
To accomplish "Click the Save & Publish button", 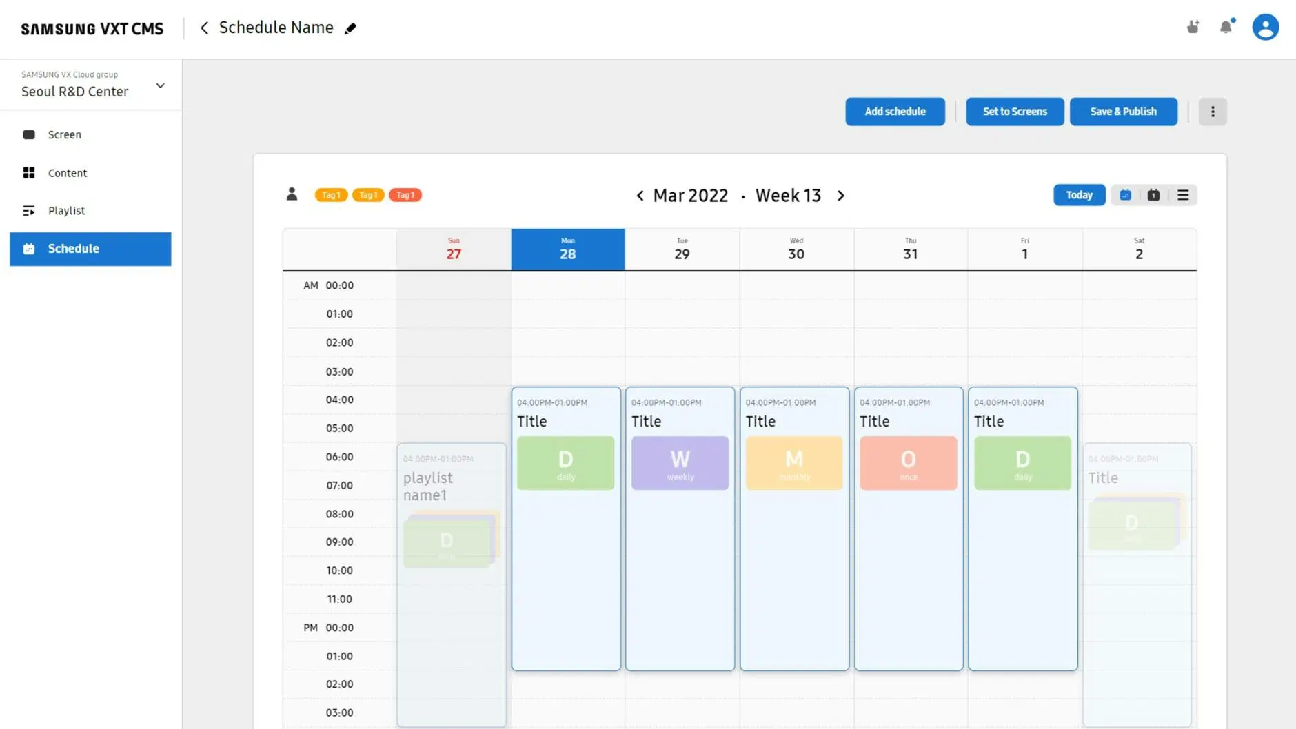I will click(1123, 112).
